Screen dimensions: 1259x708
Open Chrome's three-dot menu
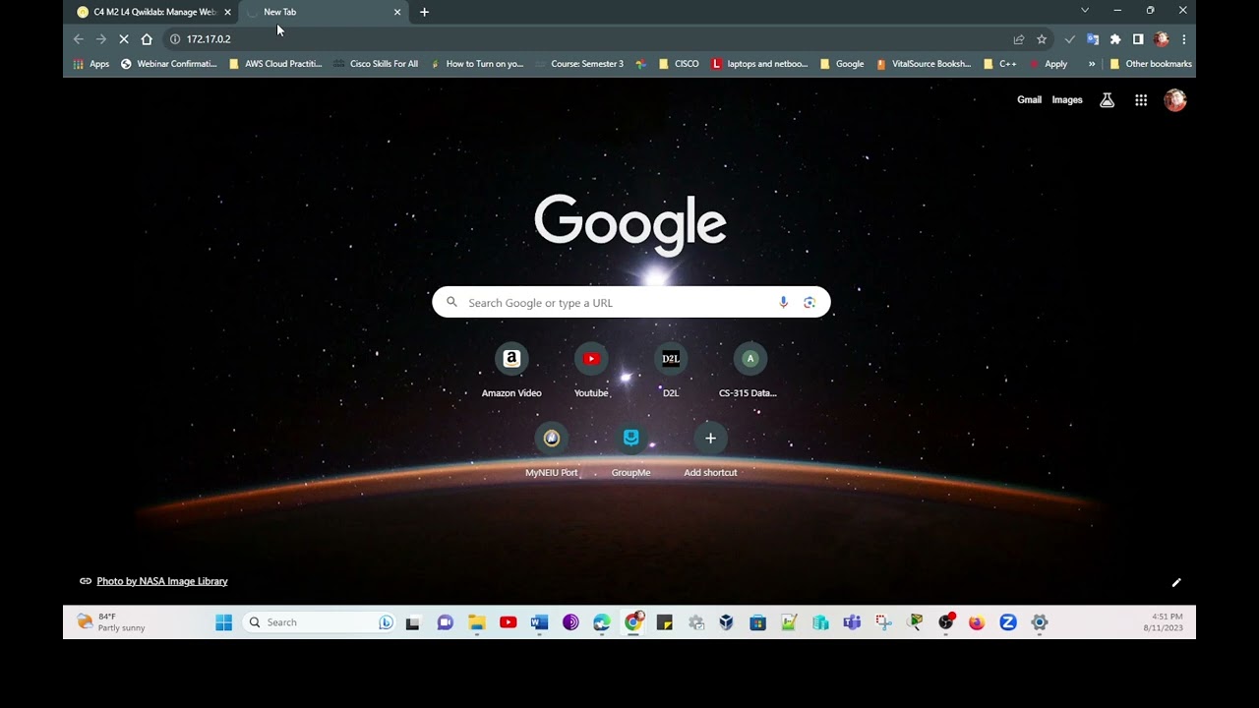click(1184, 39)
